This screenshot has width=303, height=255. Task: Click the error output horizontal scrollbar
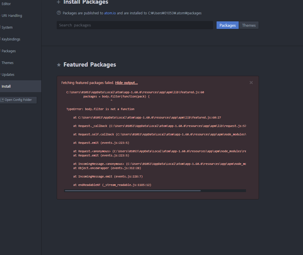coord(133,191)
